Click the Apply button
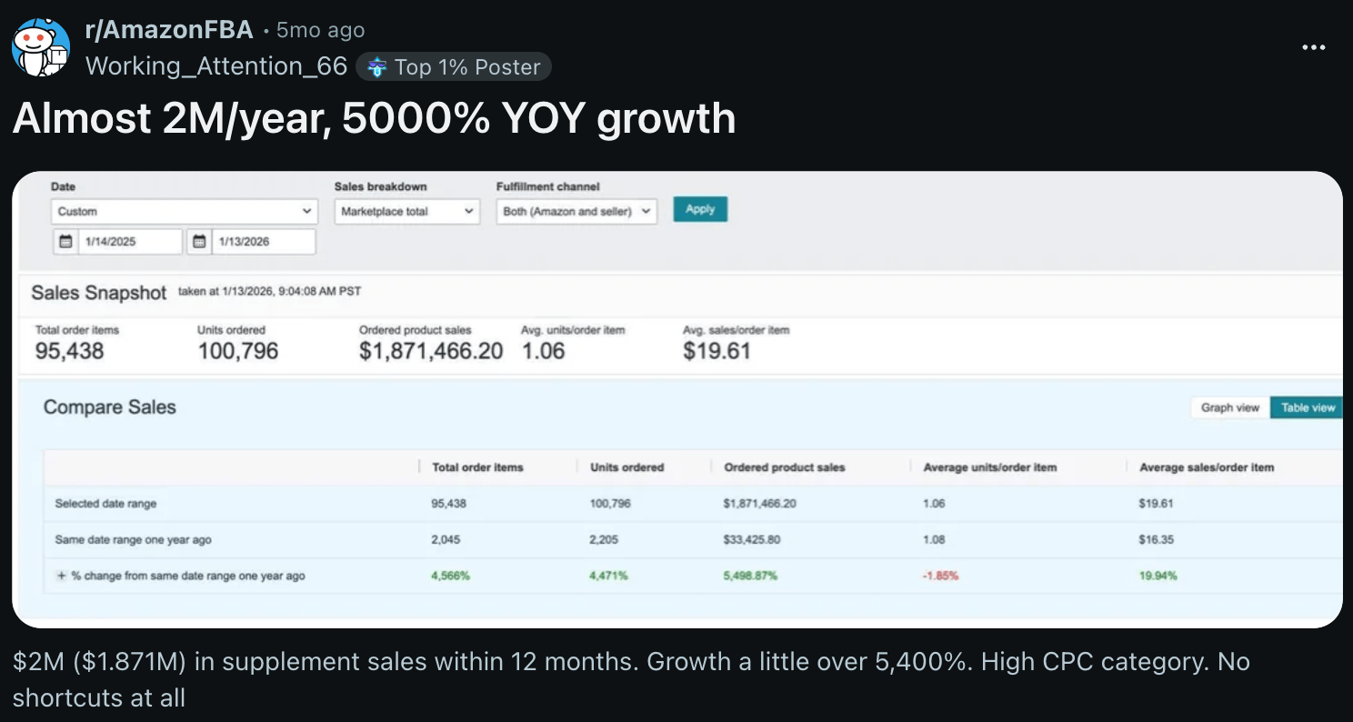Viewport: 1353px width, 722px height. [x=700, y=209]
